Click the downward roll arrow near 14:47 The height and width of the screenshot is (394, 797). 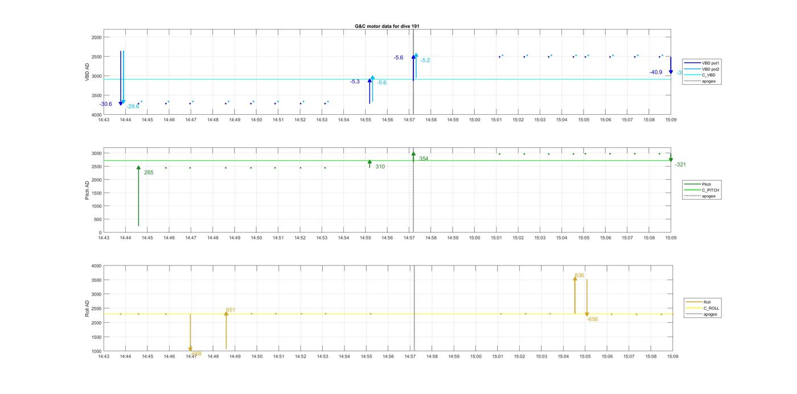[190, 333]
